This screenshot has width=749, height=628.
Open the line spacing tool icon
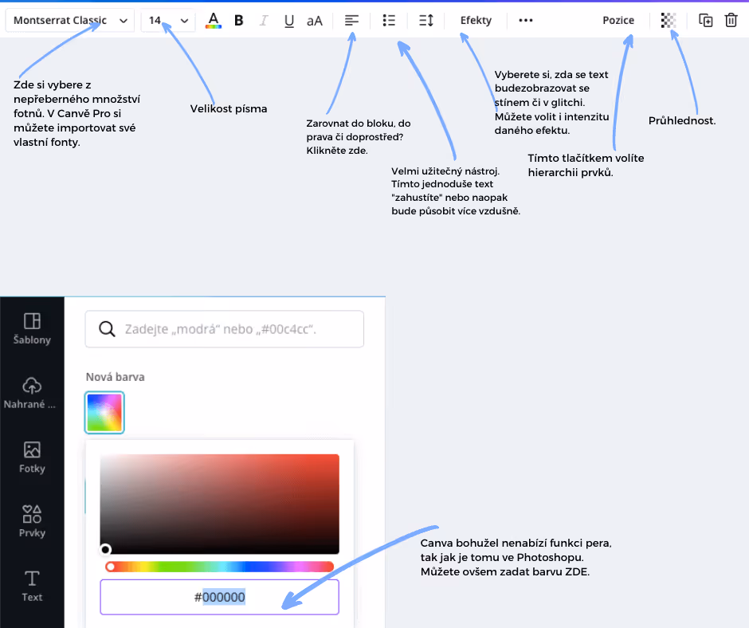(x=425, y=20)
